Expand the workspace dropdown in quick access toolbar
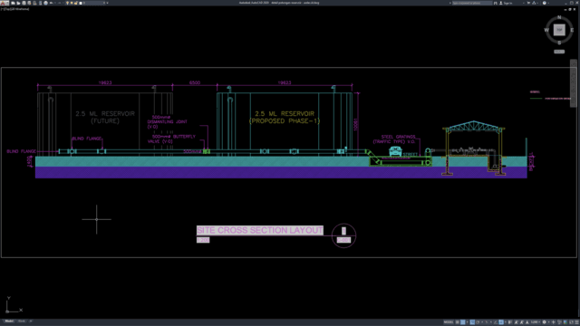The height and width of the screenshot is (326, 580). [x=104, y=3]
